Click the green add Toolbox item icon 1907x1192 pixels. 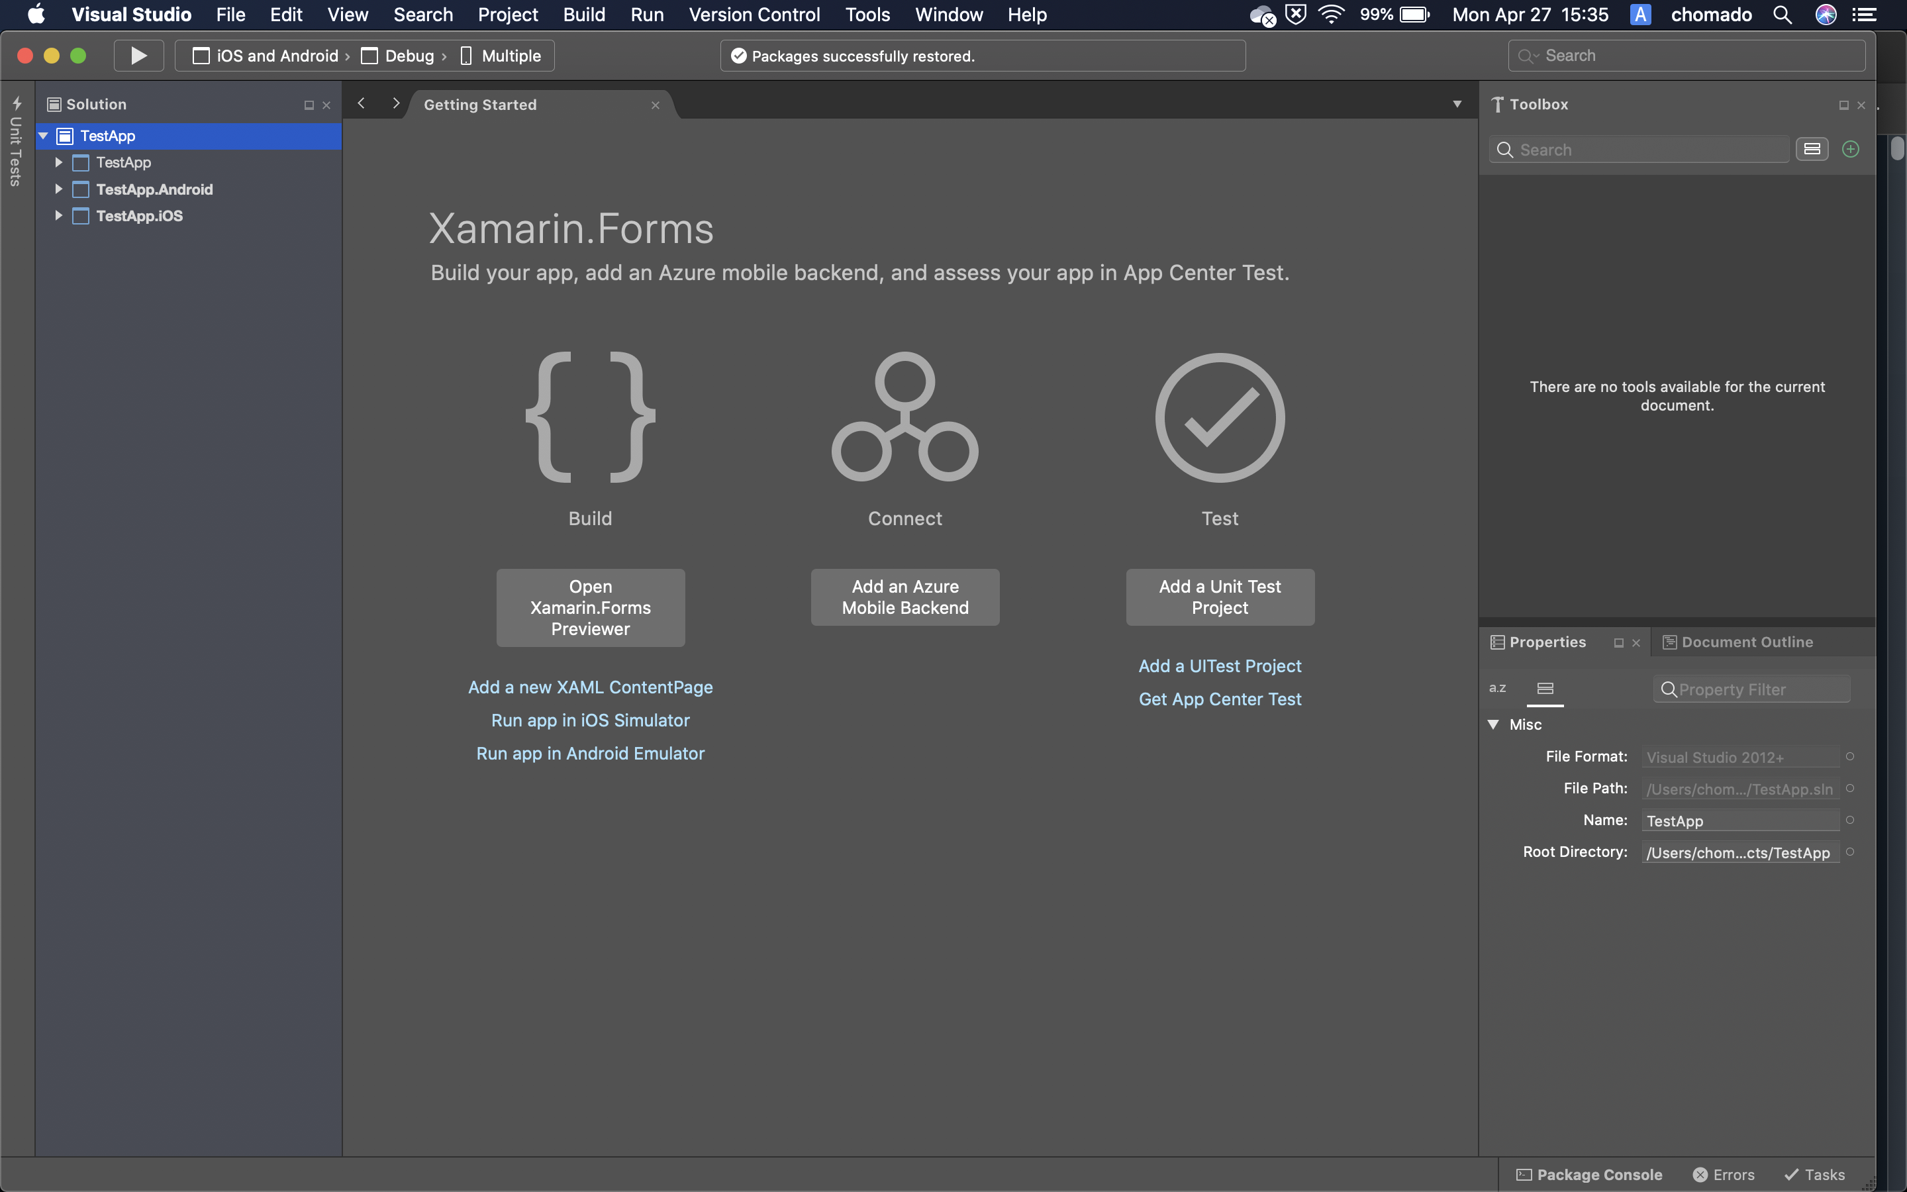point(1850,149)
